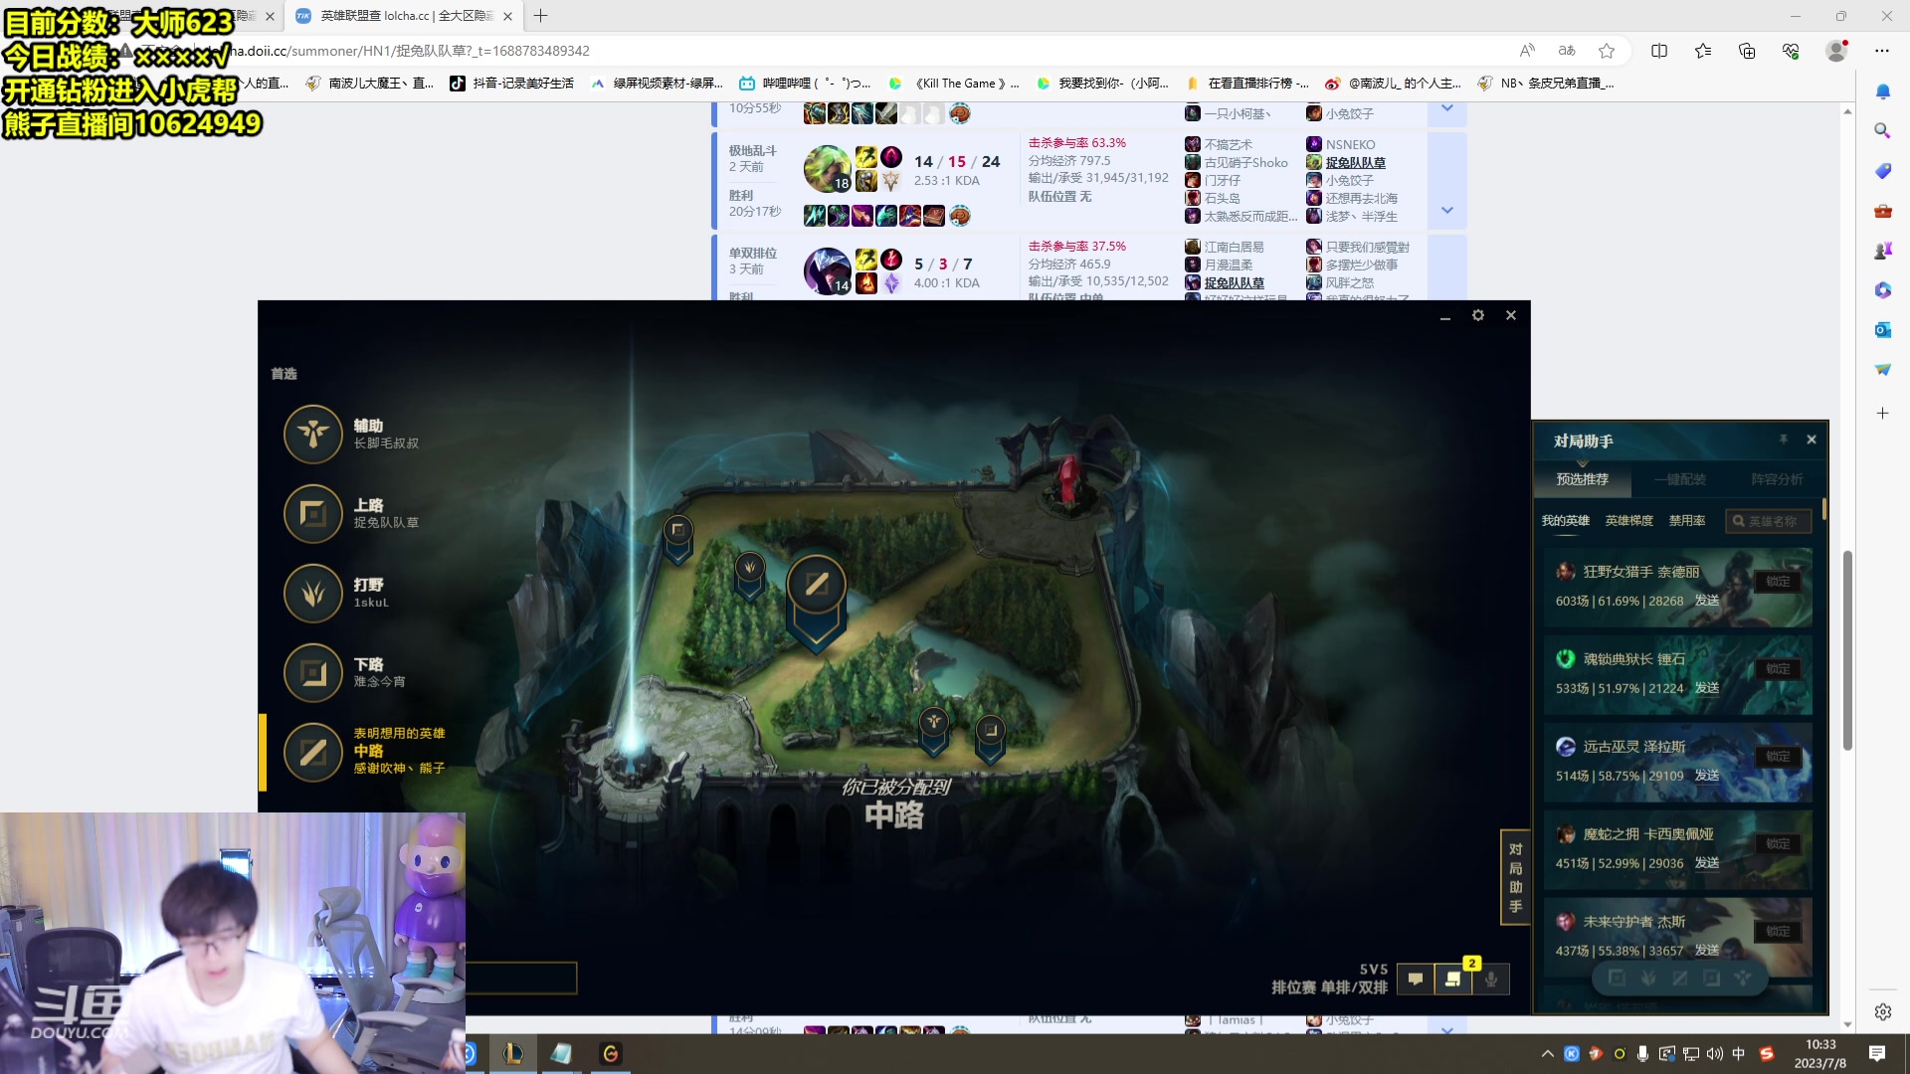Open the browser settings and more menu

[x=1882, y=51]
